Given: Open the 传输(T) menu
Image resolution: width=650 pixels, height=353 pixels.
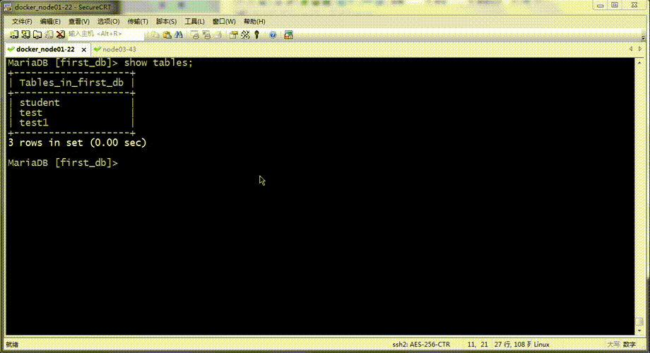Looking at the screenshot, I should pos(138,22).
